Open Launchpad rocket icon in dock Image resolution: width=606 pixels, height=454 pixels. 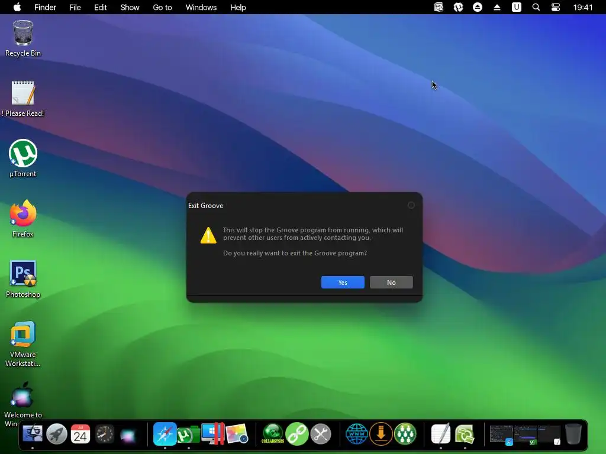(x=56, y=434)
